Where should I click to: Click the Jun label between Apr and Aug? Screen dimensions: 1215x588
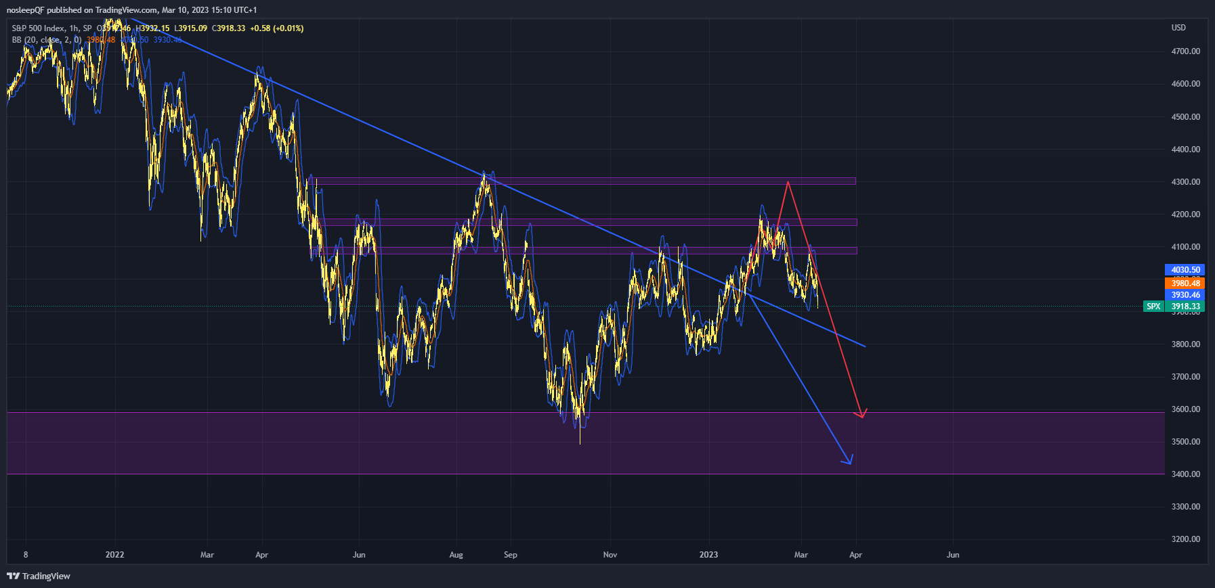(x=359, y=555)
